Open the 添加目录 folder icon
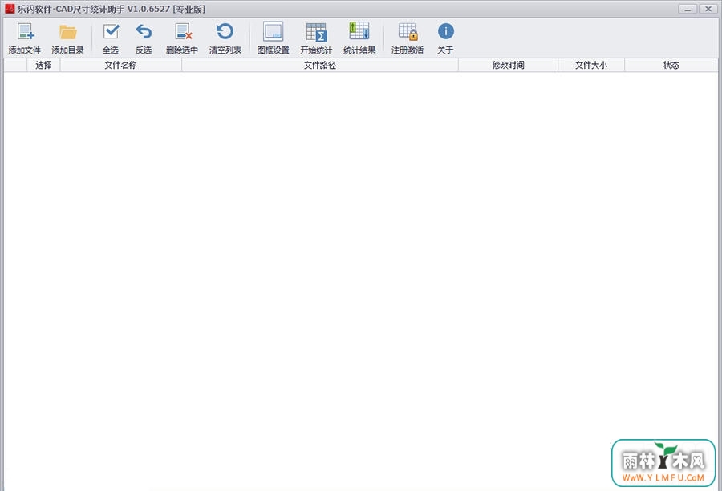Image resolution: width=722 pixels, height=491 pixels. (x=67, y=32)
